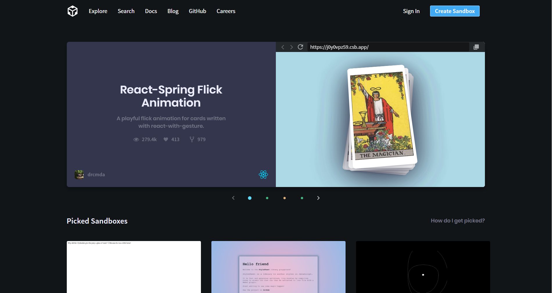Go back in the preview browser
This screenshot has height=293, width=552.
click(283, 47)
